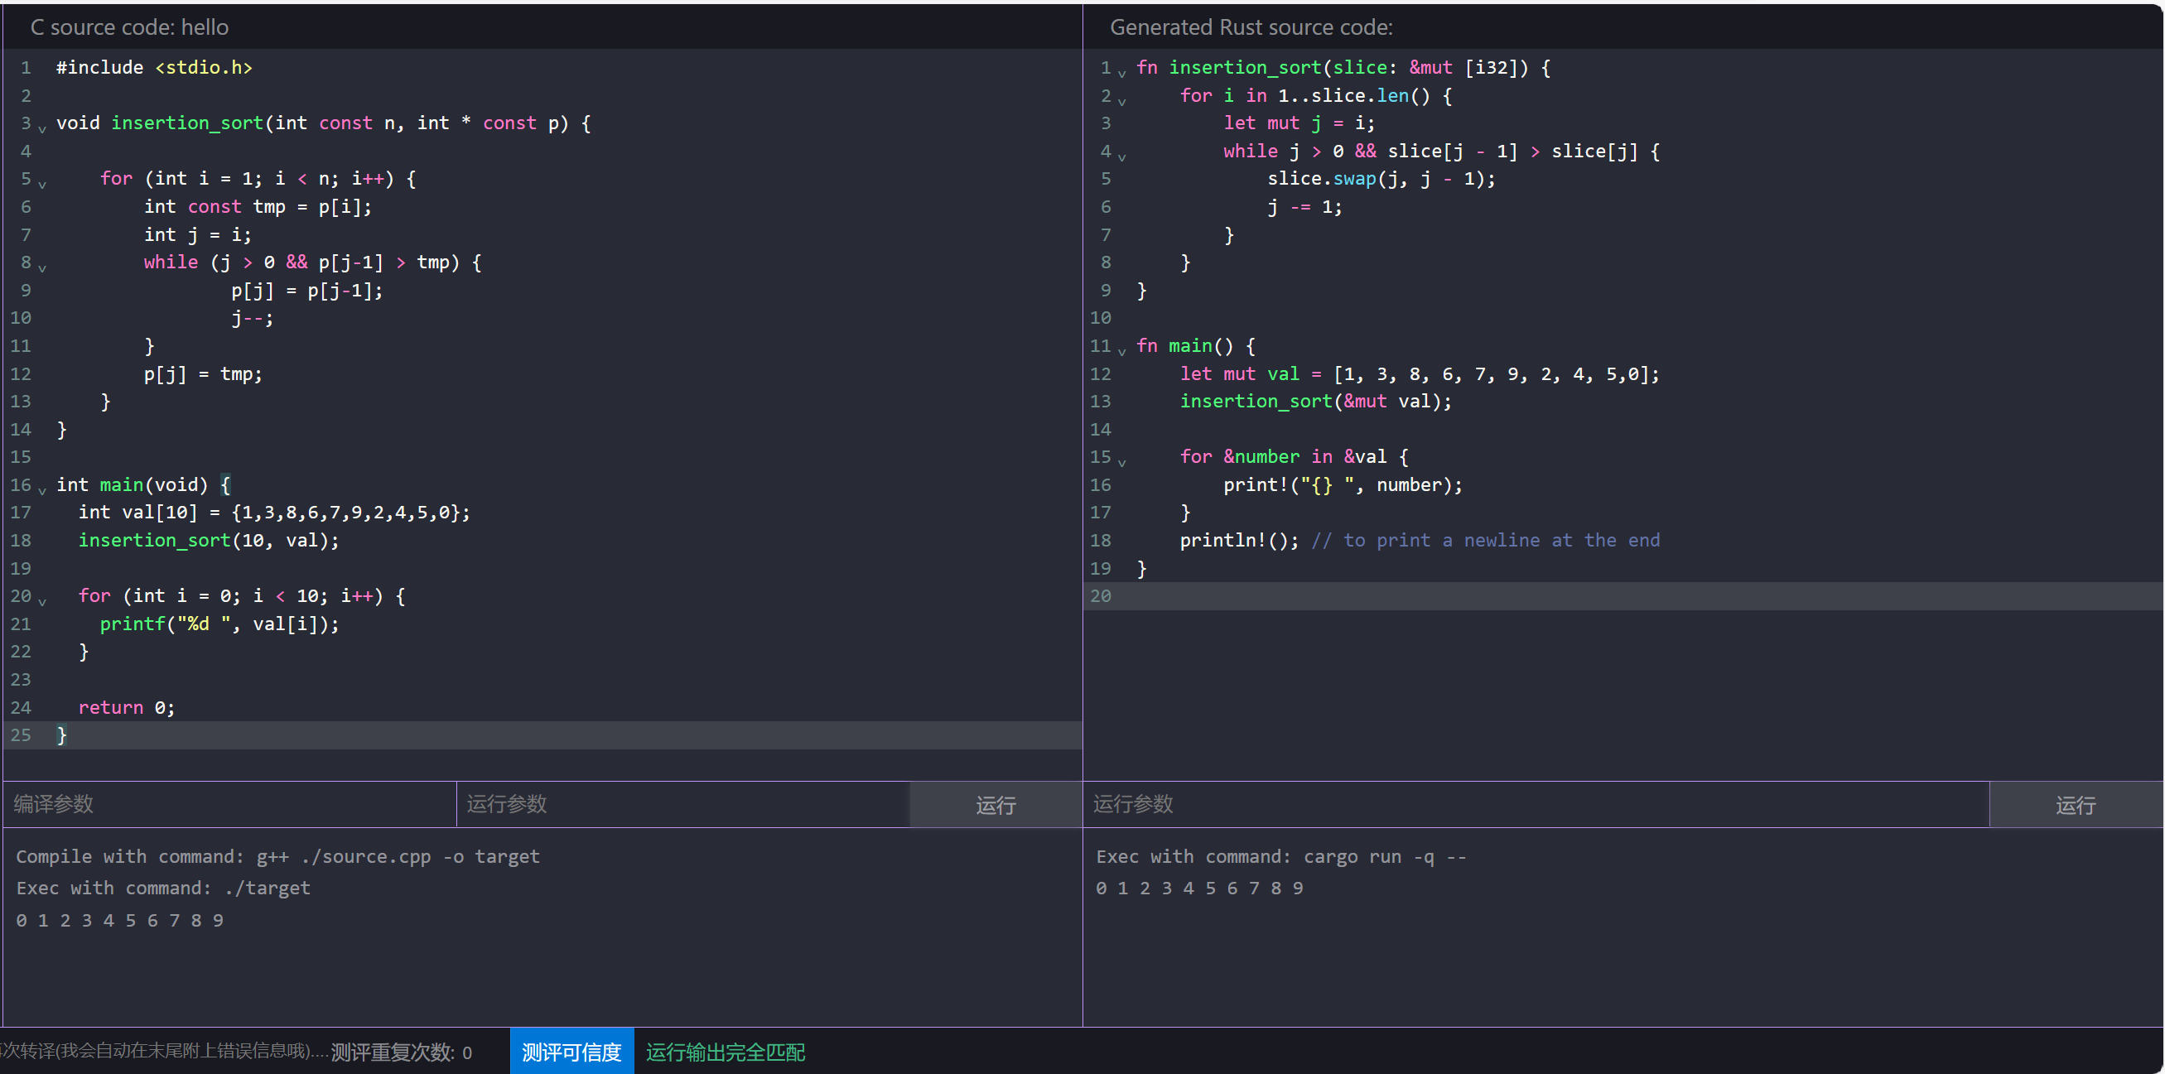The width and height of the screenshot is (2165, 1074).
Task: Click 'int j = i;' on C line 7
Action: point(197,234)
